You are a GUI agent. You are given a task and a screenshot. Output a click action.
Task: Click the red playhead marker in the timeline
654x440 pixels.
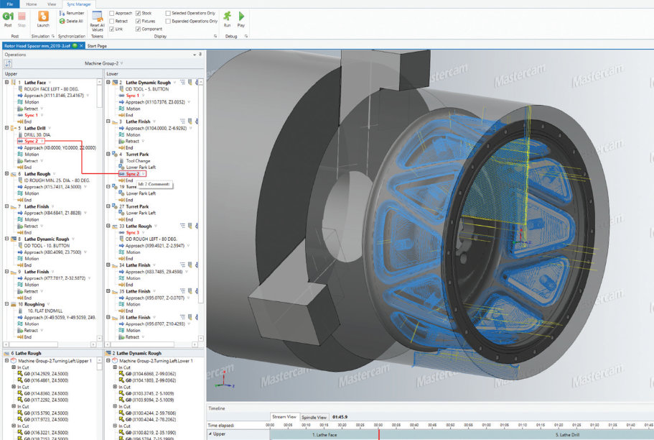point(379,434)
